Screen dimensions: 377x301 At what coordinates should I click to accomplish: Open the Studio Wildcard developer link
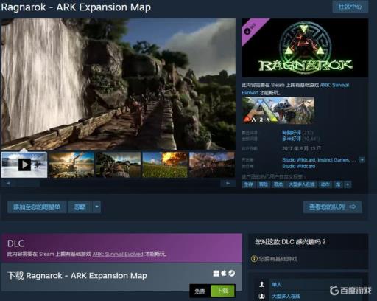click(x=299, y=160)
